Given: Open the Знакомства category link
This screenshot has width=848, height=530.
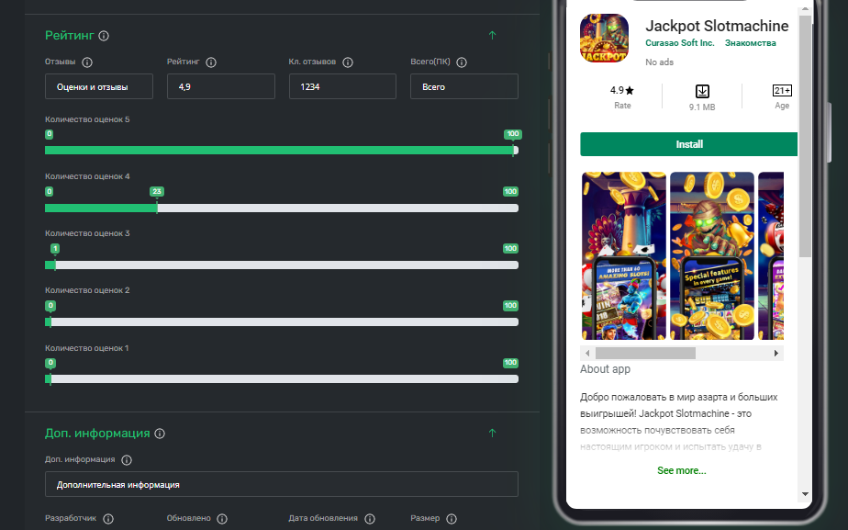Looking at the screenshot, I should pyautogui.click(x=750, y=43).
